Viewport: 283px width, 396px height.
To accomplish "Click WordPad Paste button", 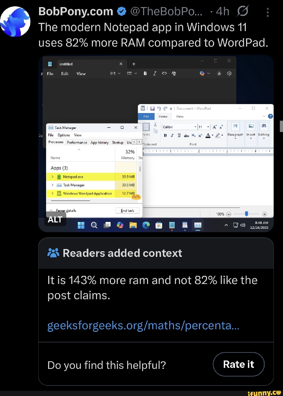I will tap(146, 129).
